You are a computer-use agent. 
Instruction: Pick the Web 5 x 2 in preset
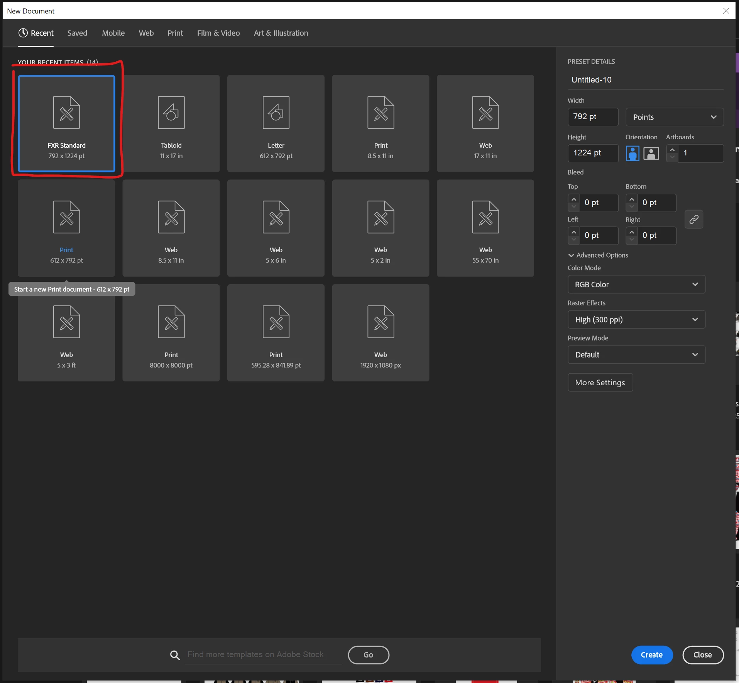pos(380,228)
